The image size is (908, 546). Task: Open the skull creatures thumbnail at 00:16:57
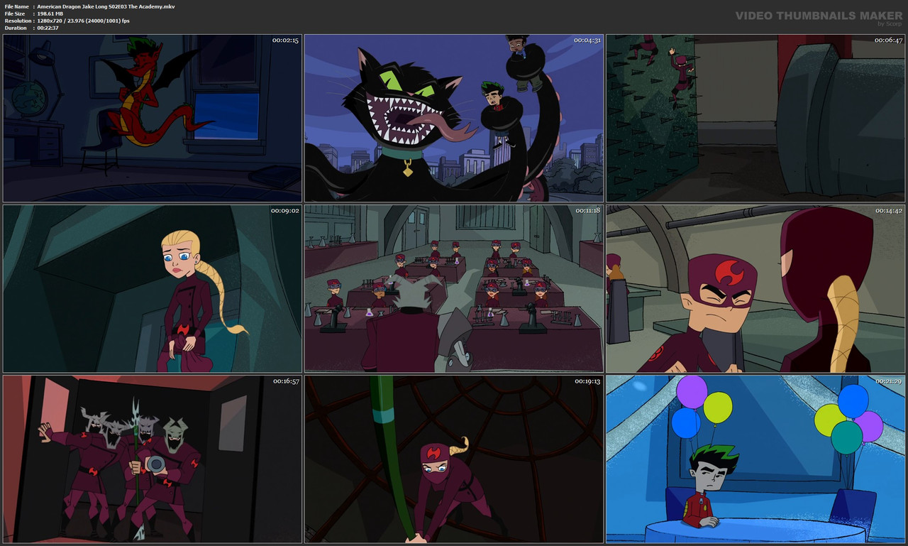click(153, 458)
